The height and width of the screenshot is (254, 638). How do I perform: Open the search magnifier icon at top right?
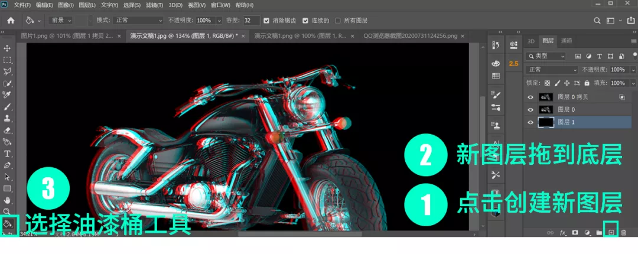point(597,20)
